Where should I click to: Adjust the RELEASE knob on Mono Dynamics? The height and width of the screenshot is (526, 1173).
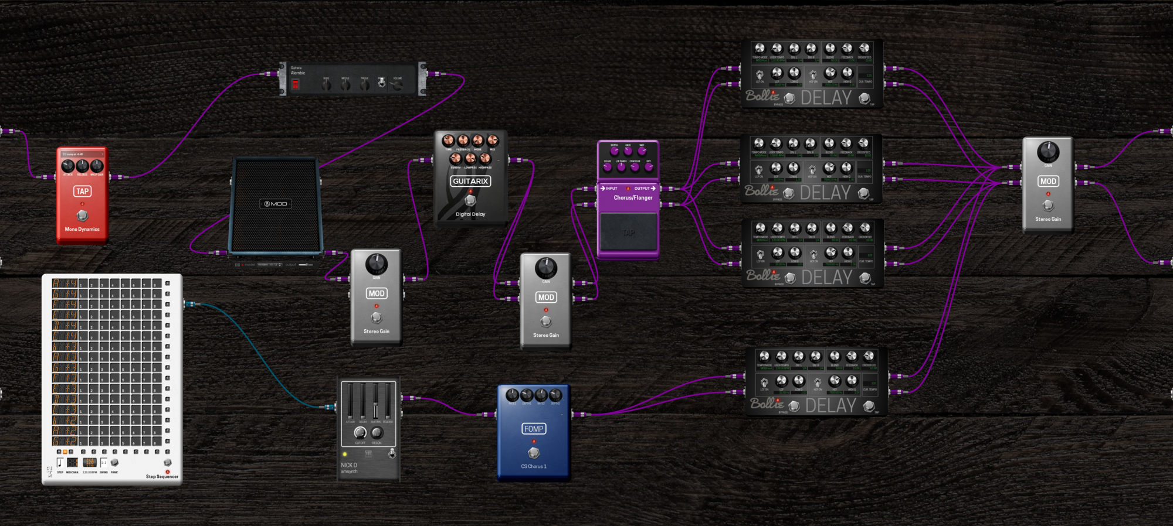coord(82,166)
